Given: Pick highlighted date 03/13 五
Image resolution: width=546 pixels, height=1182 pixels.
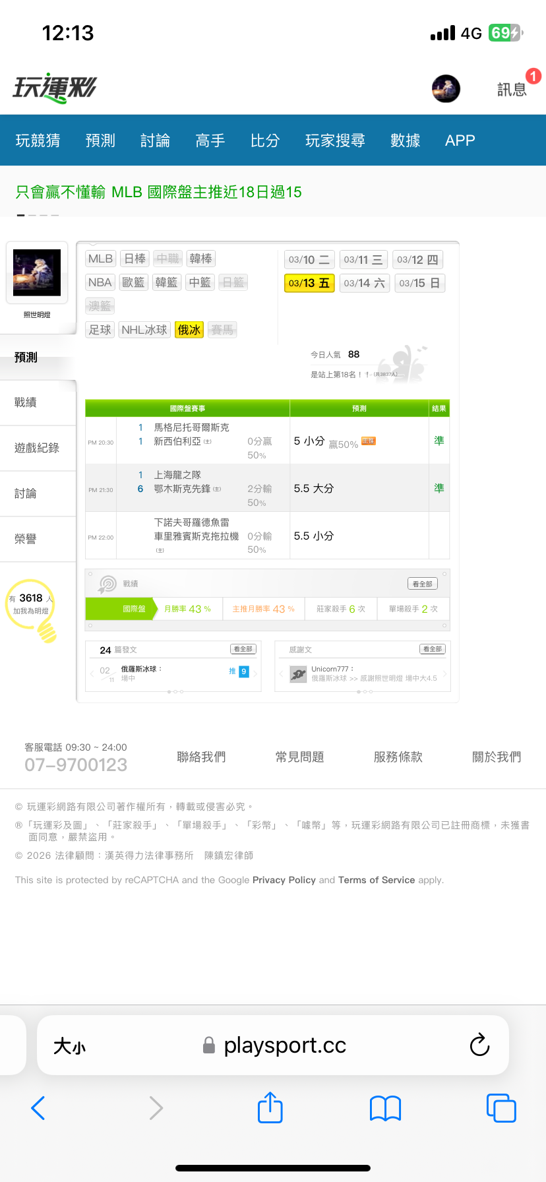Looking at the screenshot, I should (x=309, y=283).
